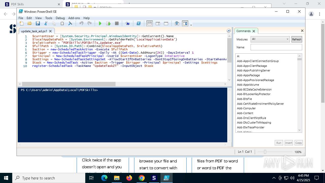Screen dimensions: 325x183
Task: Open the Debug menu
Action: click(x=60, y=18)
